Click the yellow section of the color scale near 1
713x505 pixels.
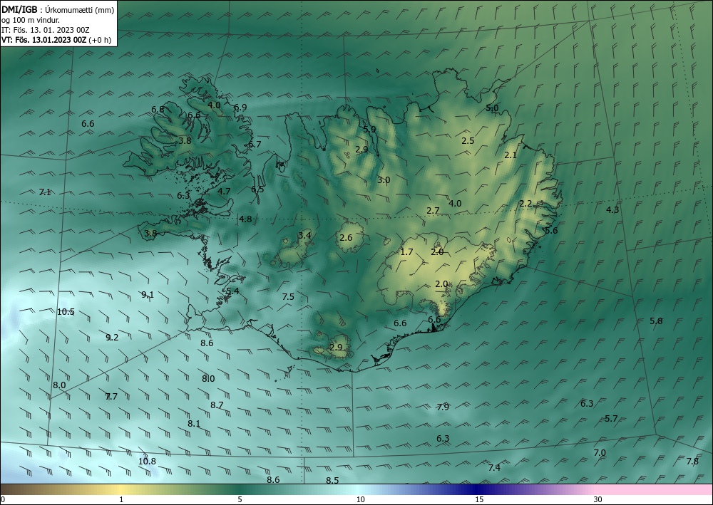(121, 489)
